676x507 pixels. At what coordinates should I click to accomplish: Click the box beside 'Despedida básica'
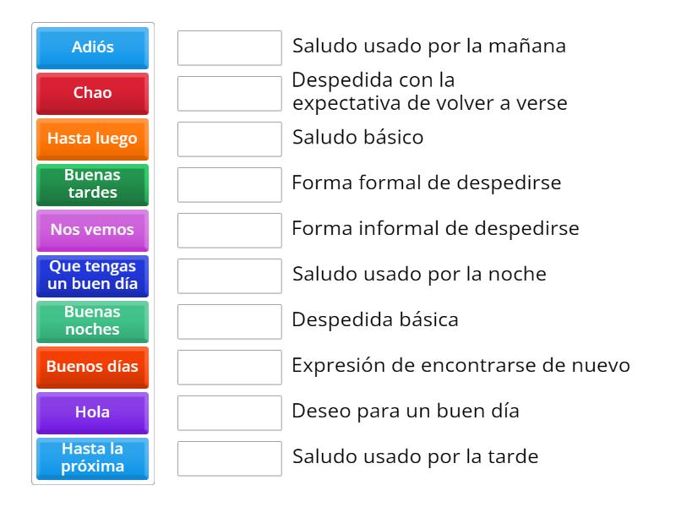pyautogui.click(x=229, y=322)
